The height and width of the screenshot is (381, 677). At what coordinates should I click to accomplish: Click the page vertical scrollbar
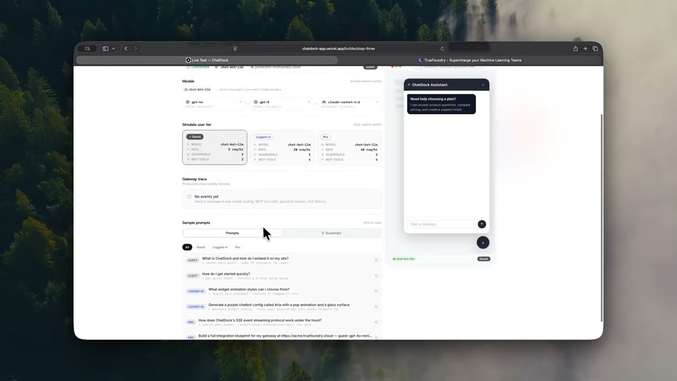click(601, 217)
